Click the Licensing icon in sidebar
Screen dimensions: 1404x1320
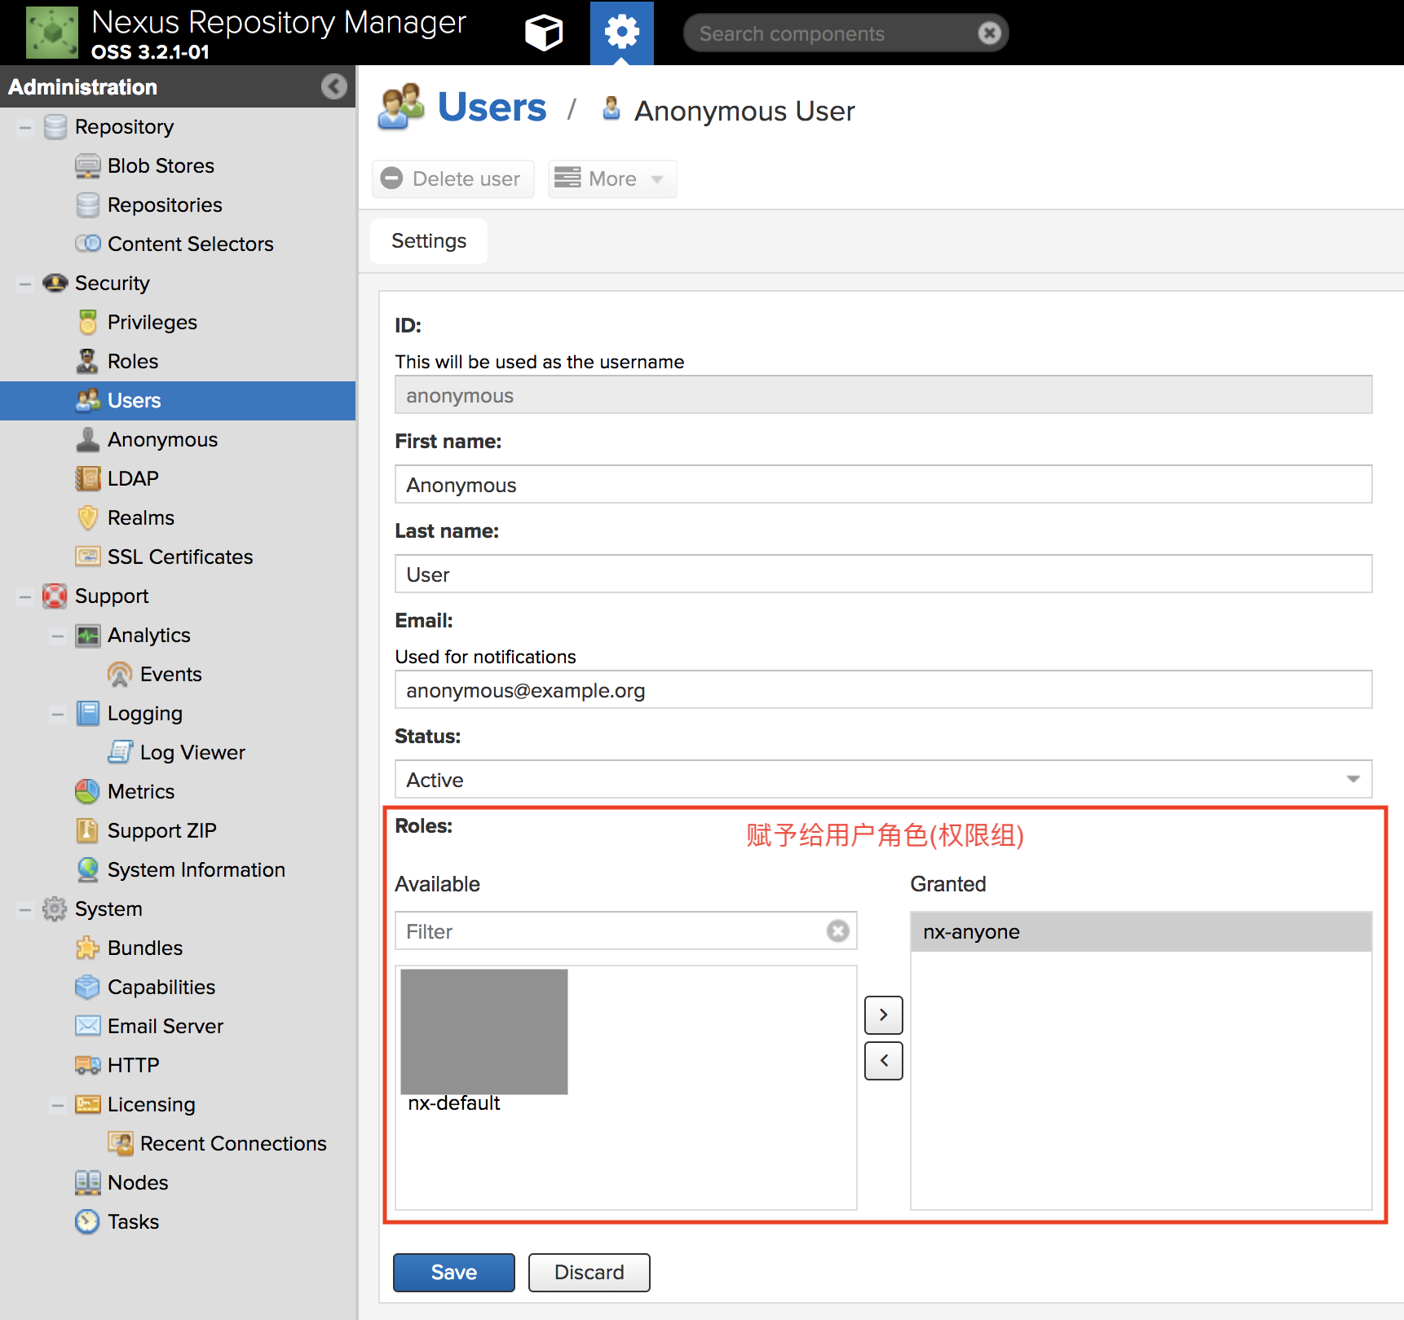click(x=88, y=1104)
